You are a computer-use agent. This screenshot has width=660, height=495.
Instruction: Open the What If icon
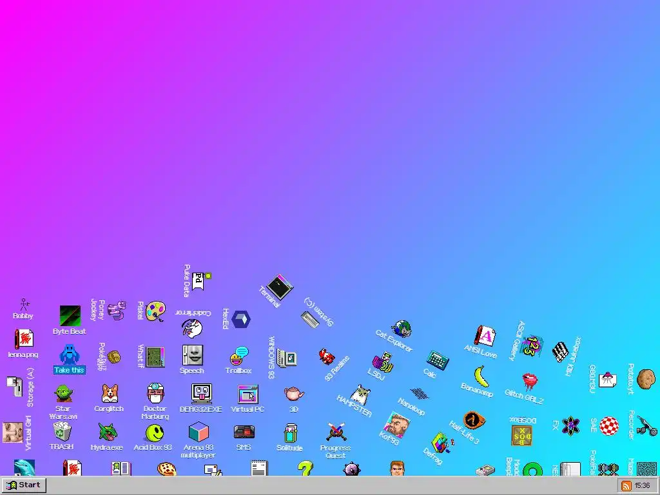pyautogui.click(x=155, y=357)
